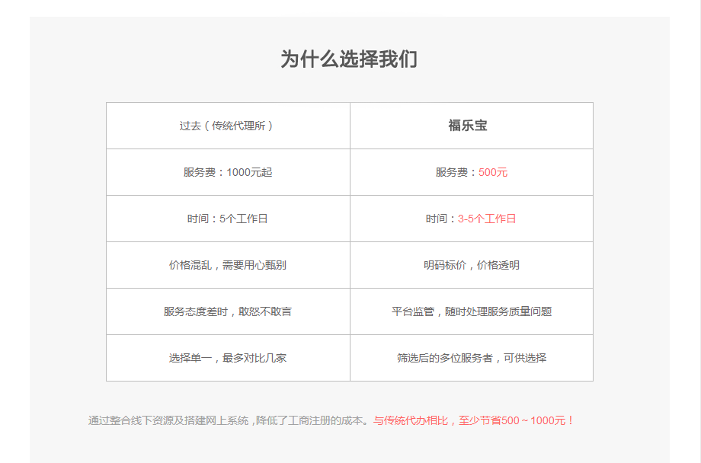Click the gray sentence 通过整合线下资源及搭建网上系统

(x=168, y=420)
